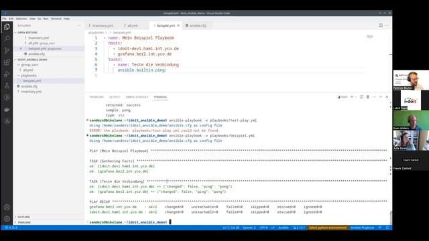Click the split editor icon in editor toolbar
429x241 pixels.
click(x=381, y=25)
